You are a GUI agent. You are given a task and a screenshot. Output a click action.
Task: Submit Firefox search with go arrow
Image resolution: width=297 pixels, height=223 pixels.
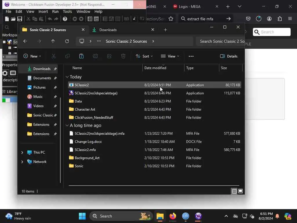(x=229, y=19)
